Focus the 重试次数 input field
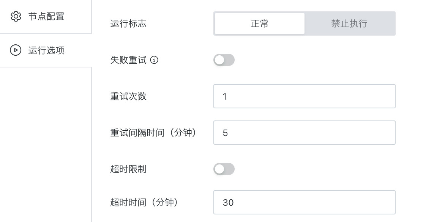 point(304,96)
